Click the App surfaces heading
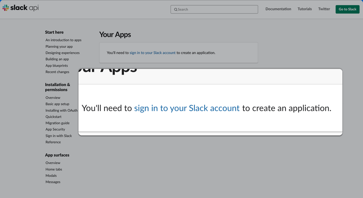The image size is (363, 198). tap(57, 155)
